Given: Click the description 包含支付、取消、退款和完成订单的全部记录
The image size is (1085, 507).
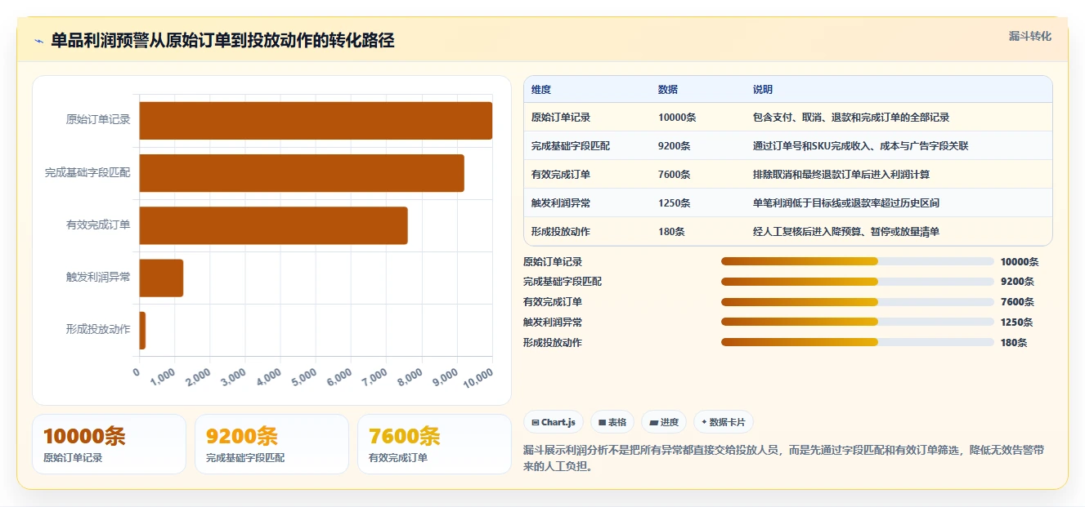Looking at the screenshot, I should 851,118.
